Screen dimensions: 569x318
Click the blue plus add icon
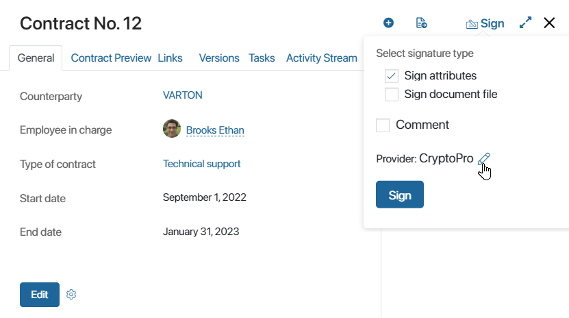pos(388,23)
